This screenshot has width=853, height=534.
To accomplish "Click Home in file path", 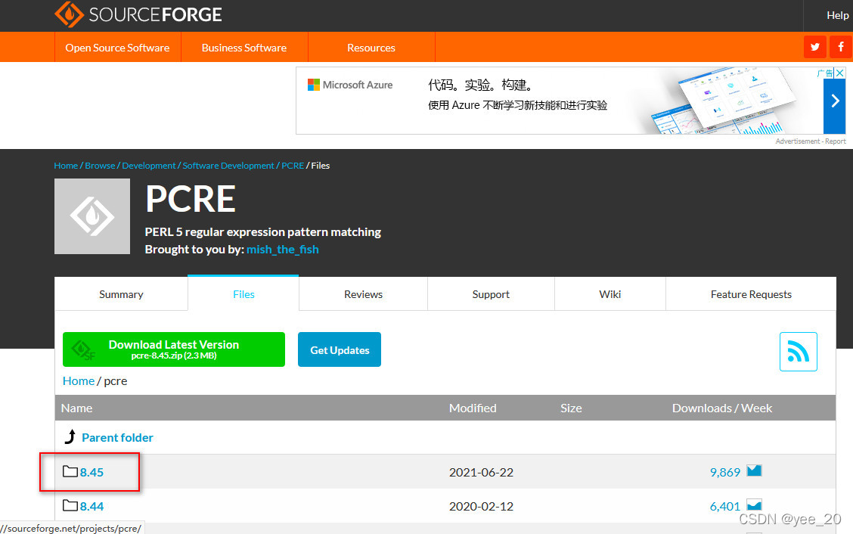I will [79, 381].
